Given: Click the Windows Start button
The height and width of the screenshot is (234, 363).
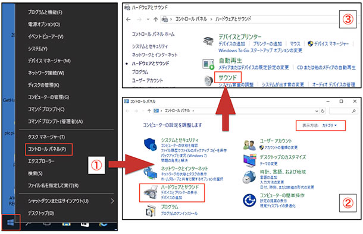Looking at the screenshot, I should point(11,223).
